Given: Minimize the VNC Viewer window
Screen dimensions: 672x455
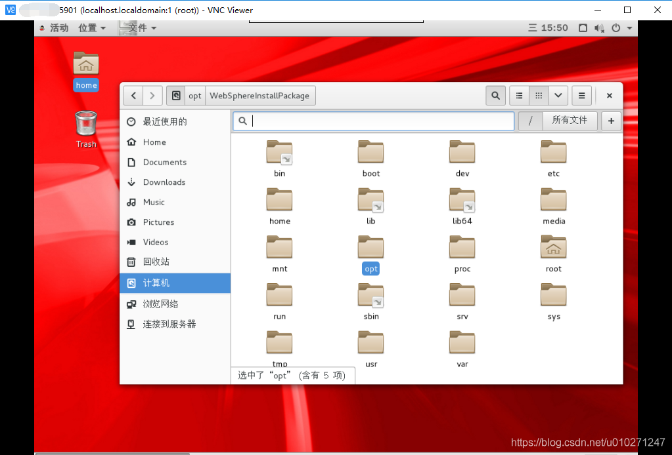Looking at the screenshot, I should (x=598, y=10).
